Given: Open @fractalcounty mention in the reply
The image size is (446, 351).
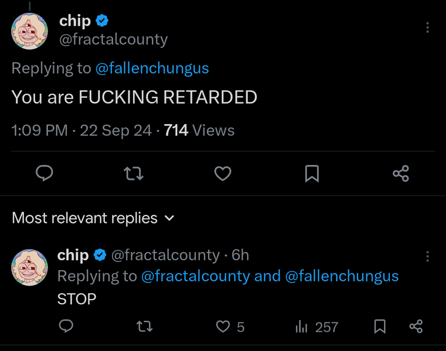Looking at the screenshot, I should point(195,276).
